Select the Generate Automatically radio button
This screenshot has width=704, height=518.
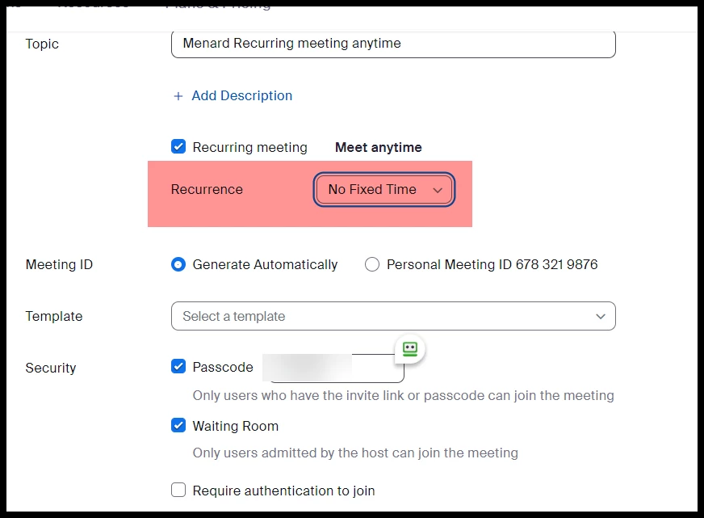pyautogui.click(x=178, y=264)
